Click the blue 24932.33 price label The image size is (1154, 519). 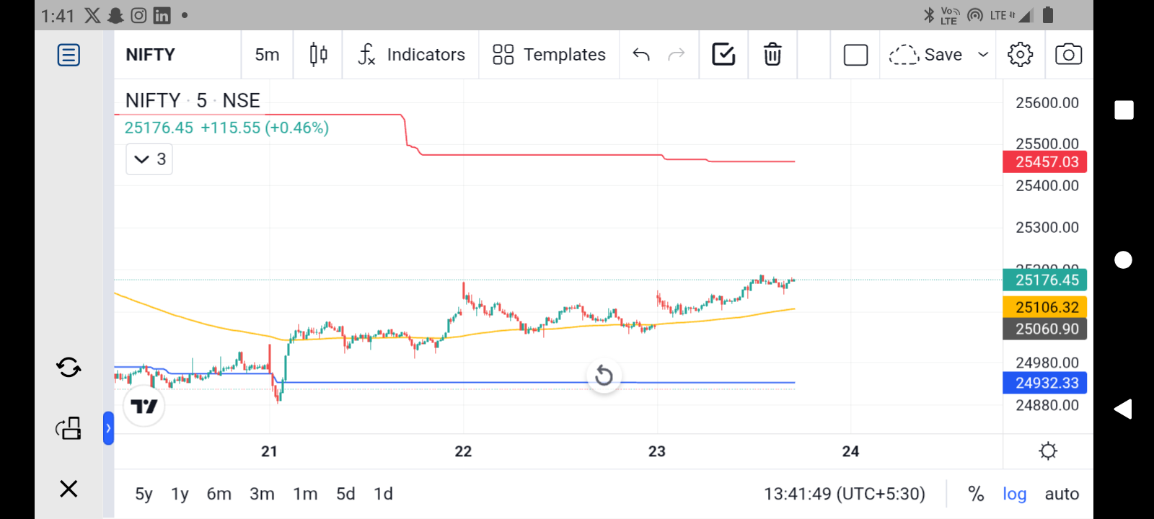[1045, 383]
